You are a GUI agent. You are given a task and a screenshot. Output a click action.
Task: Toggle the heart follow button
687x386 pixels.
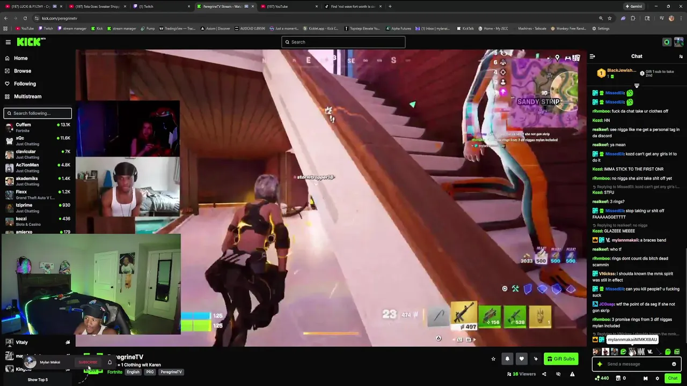pos(521,359)
